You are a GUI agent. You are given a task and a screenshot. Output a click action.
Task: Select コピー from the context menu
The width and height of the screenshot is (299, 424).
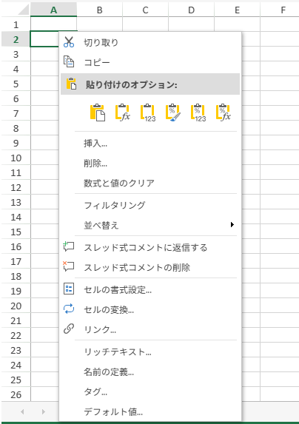(x=150, y=62)
